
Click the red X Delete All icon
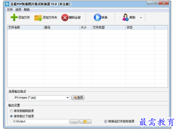[x=65, y=17]
